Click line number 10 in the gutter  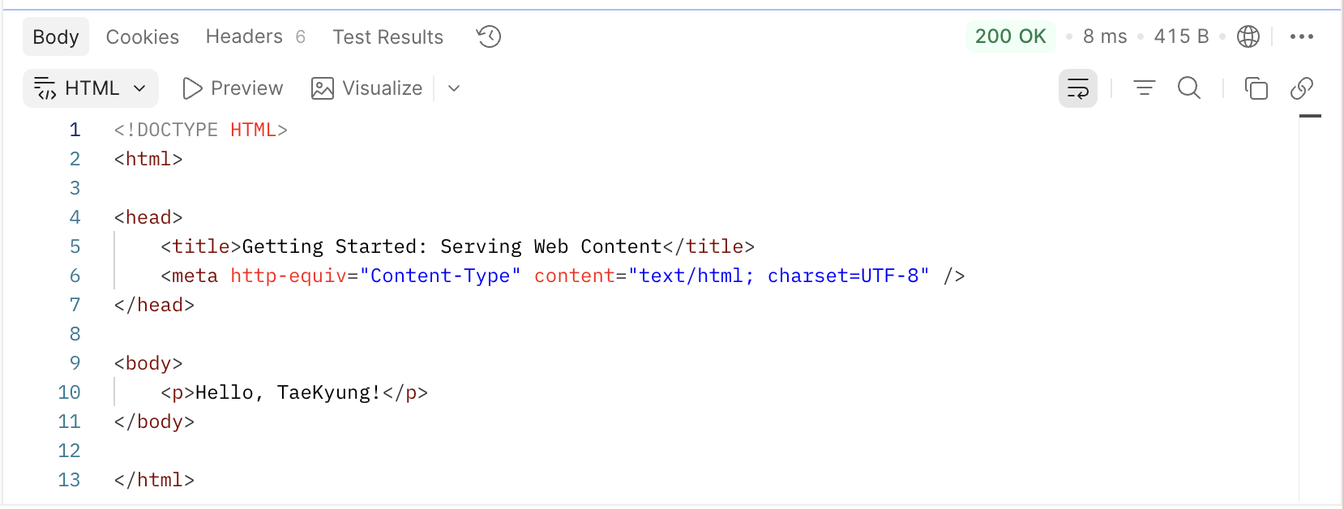pyautogui.click(x=69, y=392)
